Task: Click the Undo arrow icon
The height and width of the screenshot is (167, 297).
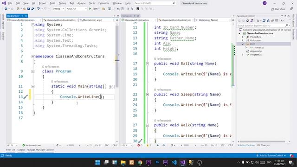Action: (x=39, y=9)
